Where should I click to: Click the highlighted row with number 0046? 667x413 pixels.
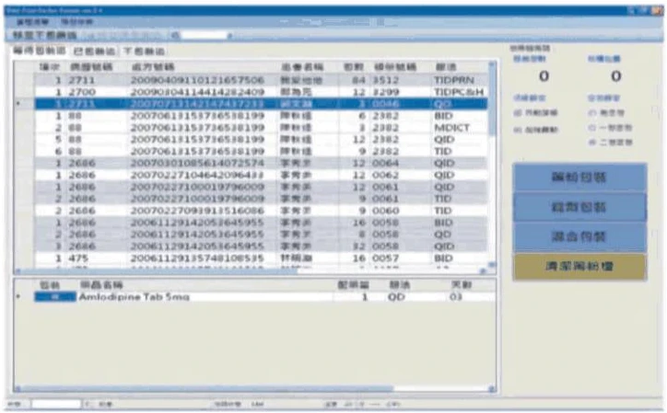point(261,104)
